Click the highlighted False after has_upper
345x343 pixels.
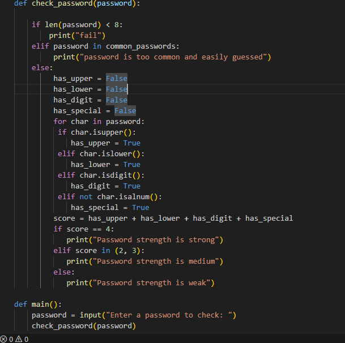[x=117, y=79]
